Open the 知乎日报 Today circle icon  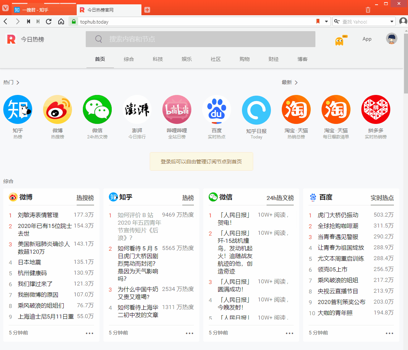(x=256, y=110)
